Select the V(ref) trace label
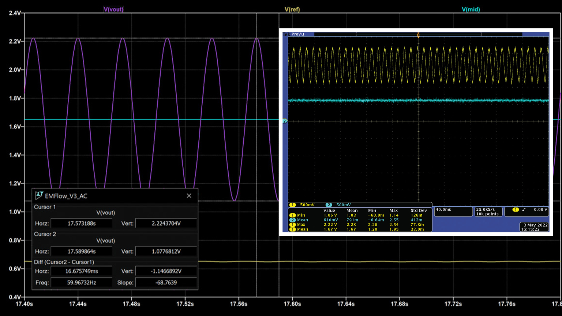The width and height of the screenshot is (562, 316). (292, 10)
